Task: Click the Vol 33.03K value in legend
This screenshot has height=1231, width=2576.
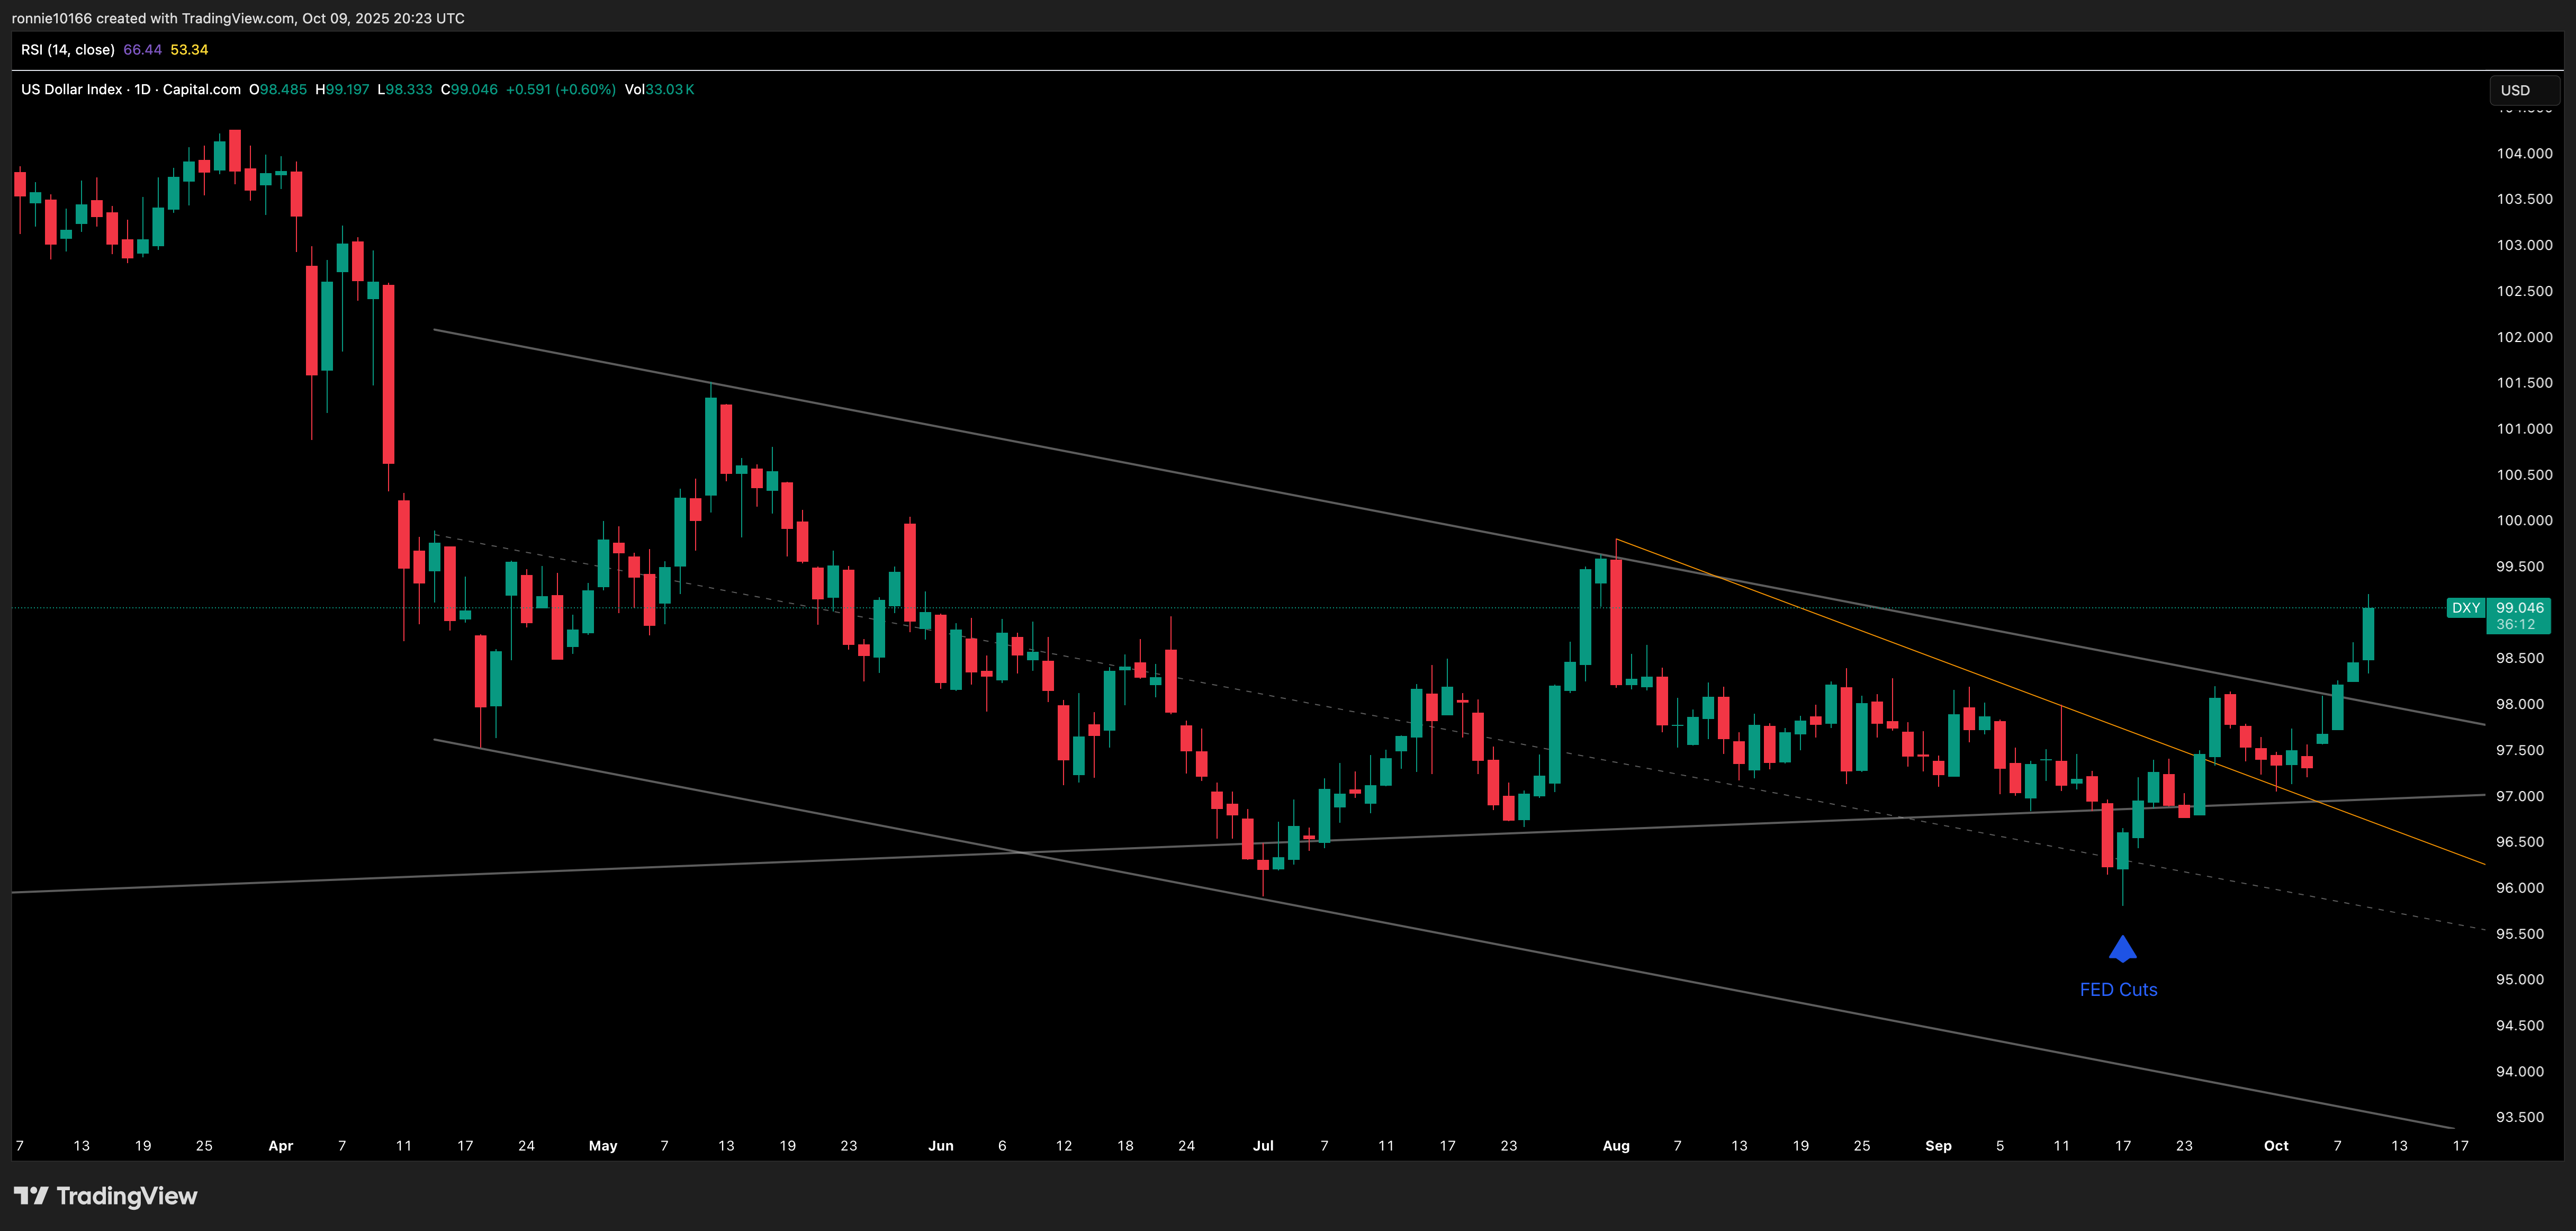Action: (659, 90)
